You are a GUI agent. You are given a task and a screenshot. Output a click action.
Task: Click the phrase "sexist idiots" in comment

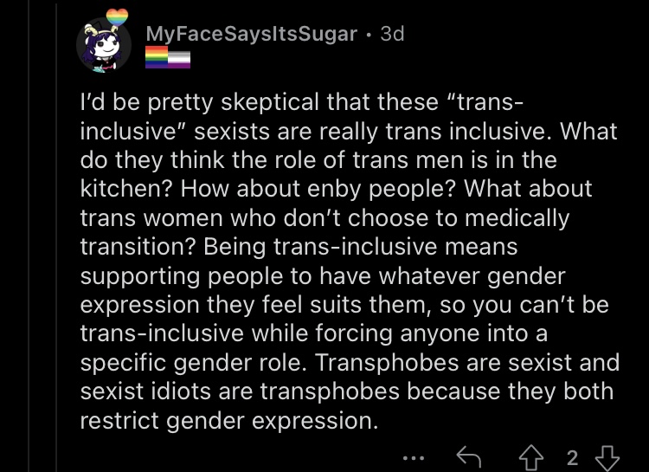(x=145, y=391)
